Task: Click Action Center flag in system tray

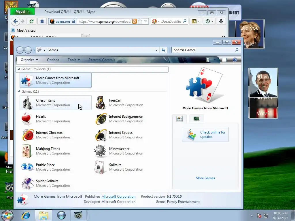Action: [259, 216]
